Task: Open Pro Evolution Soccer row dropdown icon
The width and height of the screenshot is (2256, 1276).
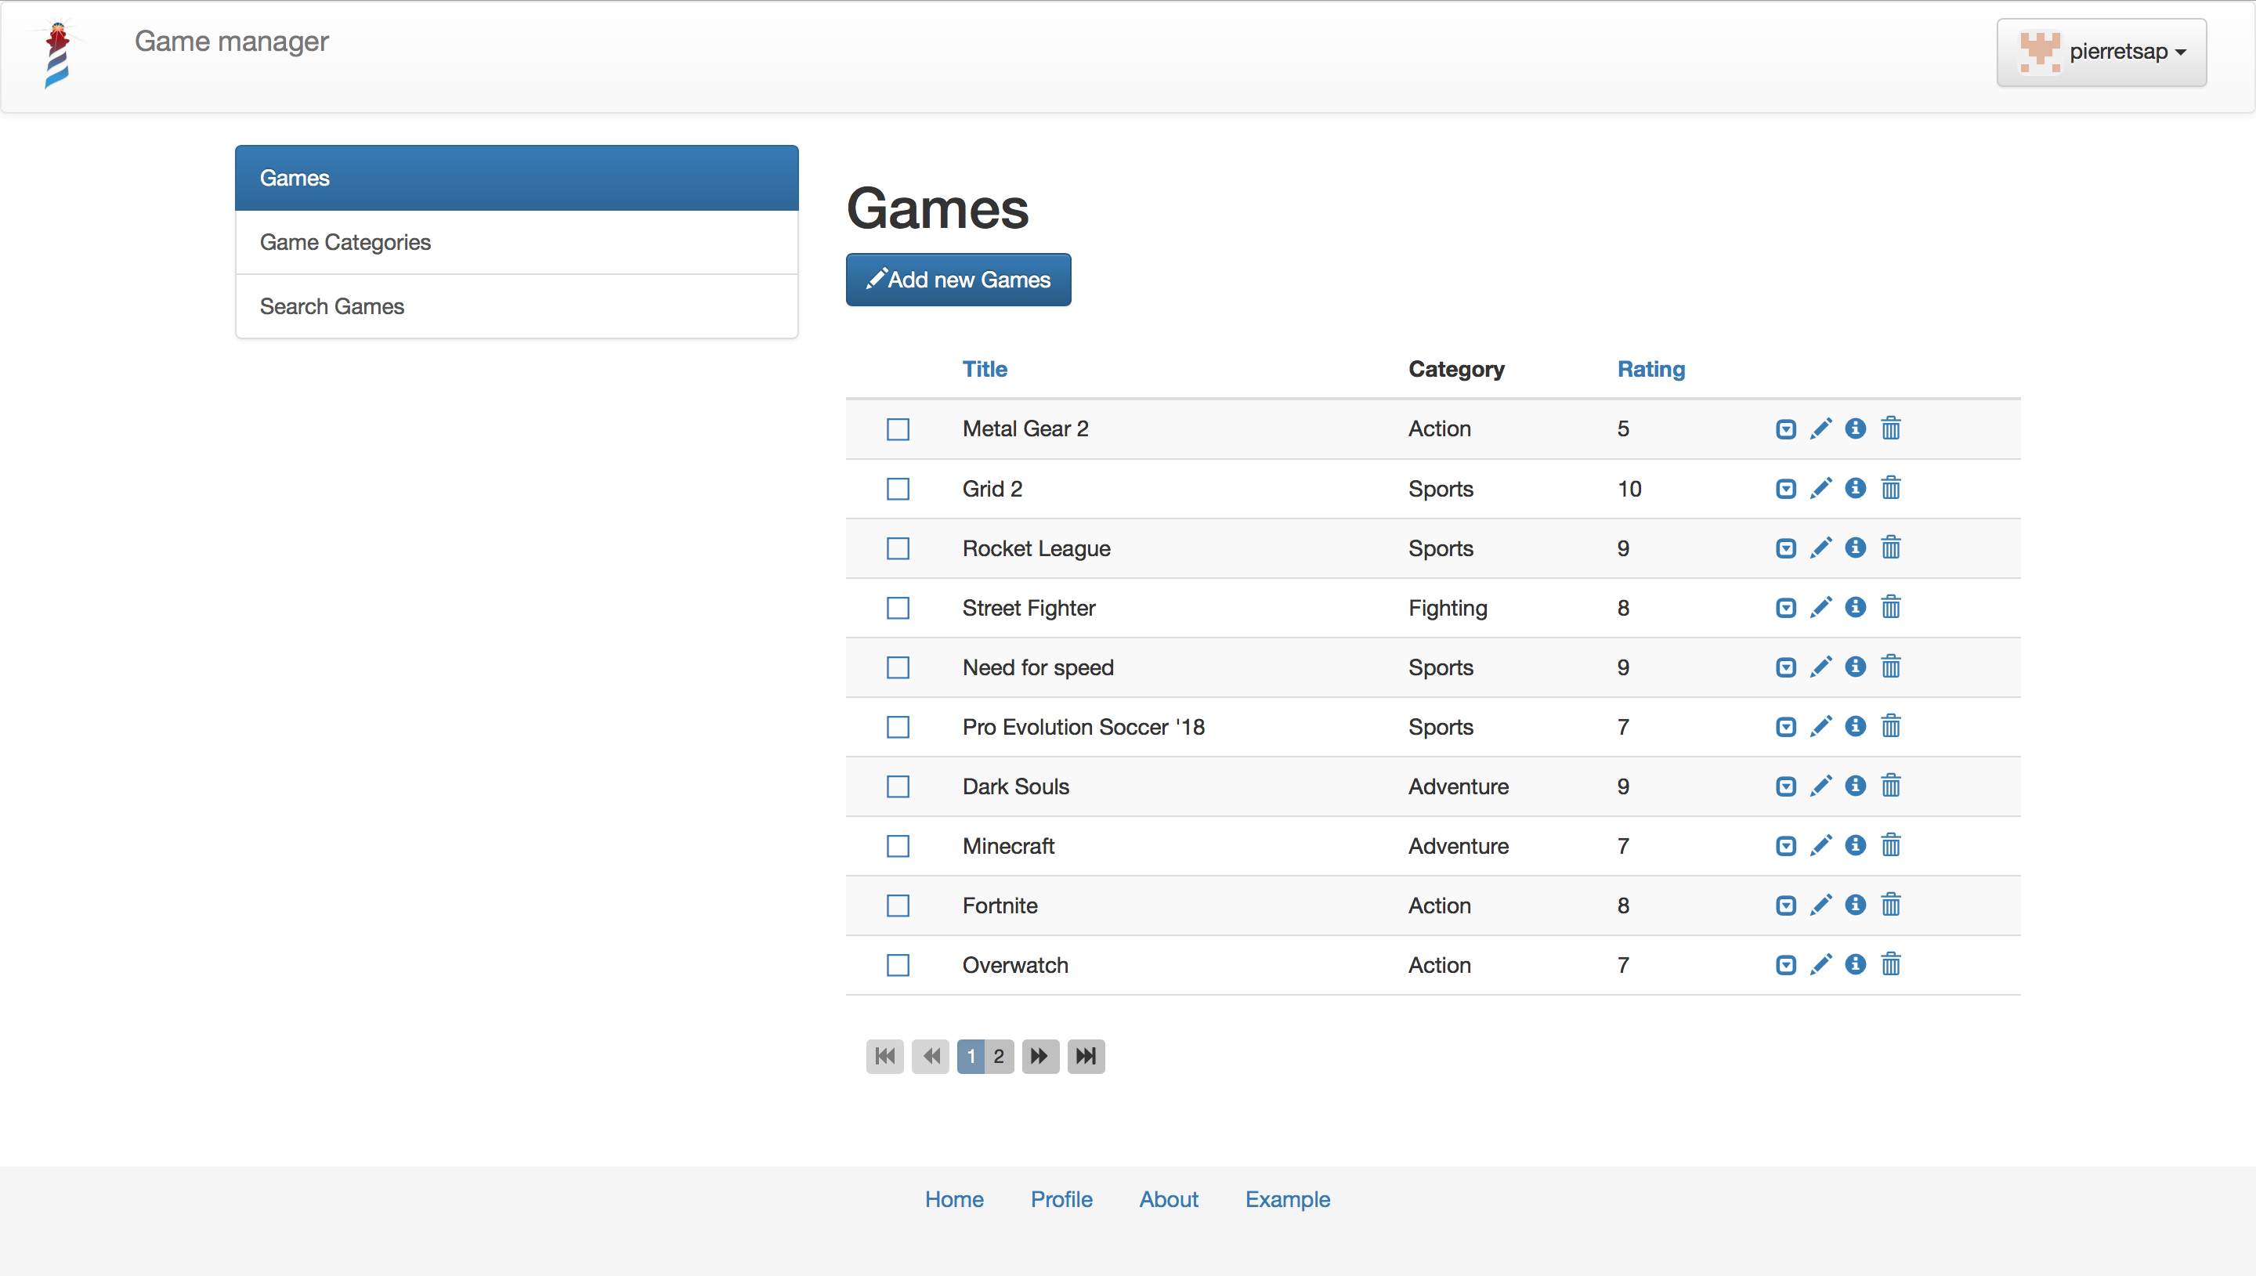Action: (1785, 728)
